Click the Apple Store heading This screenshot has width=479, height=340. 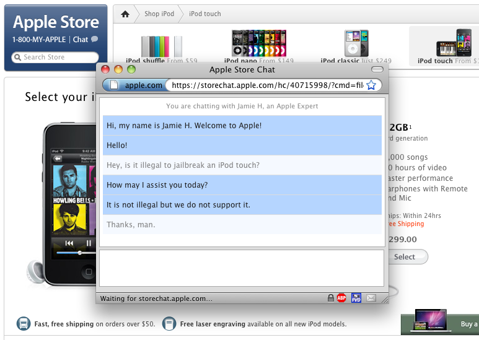[56, 22]
